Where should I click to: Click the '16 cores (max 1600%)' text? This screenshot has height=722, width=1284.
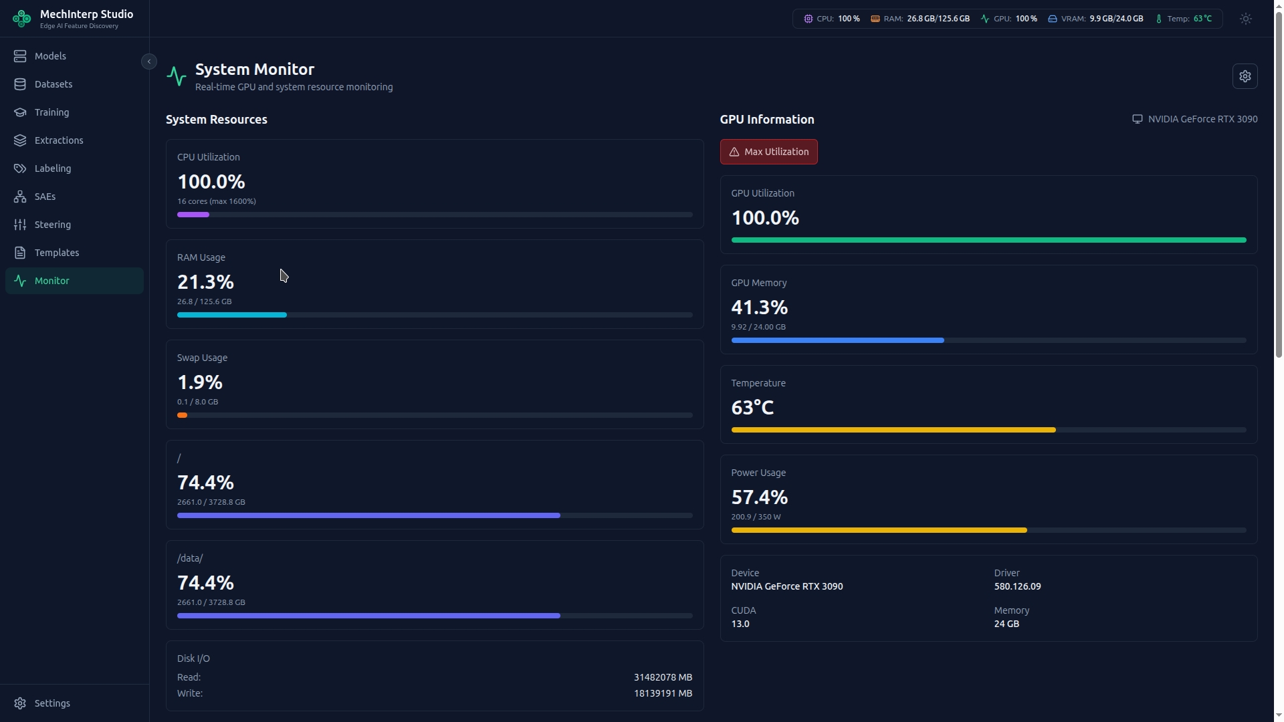217,201
